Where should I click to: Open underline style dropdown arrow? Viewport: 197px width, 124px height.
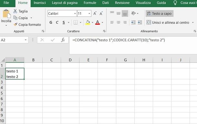pyautogui.click(x=68, y=22)
